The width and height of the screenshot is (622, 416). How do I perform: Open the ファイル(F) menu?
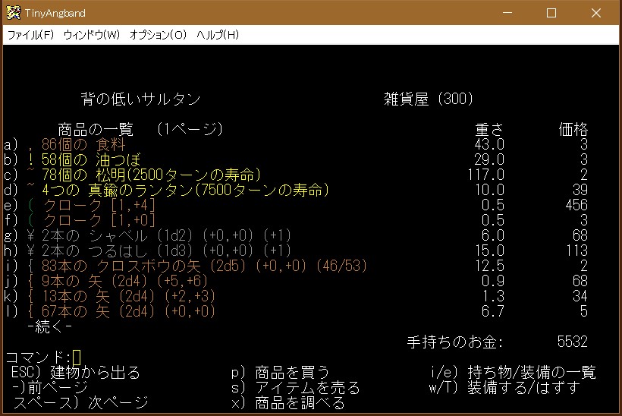[x=30, y=35]
